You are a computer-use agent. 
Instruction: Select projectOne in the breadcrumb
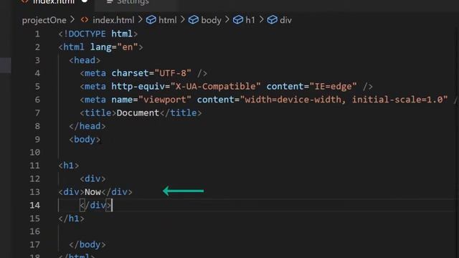click(x=44, y=20)
